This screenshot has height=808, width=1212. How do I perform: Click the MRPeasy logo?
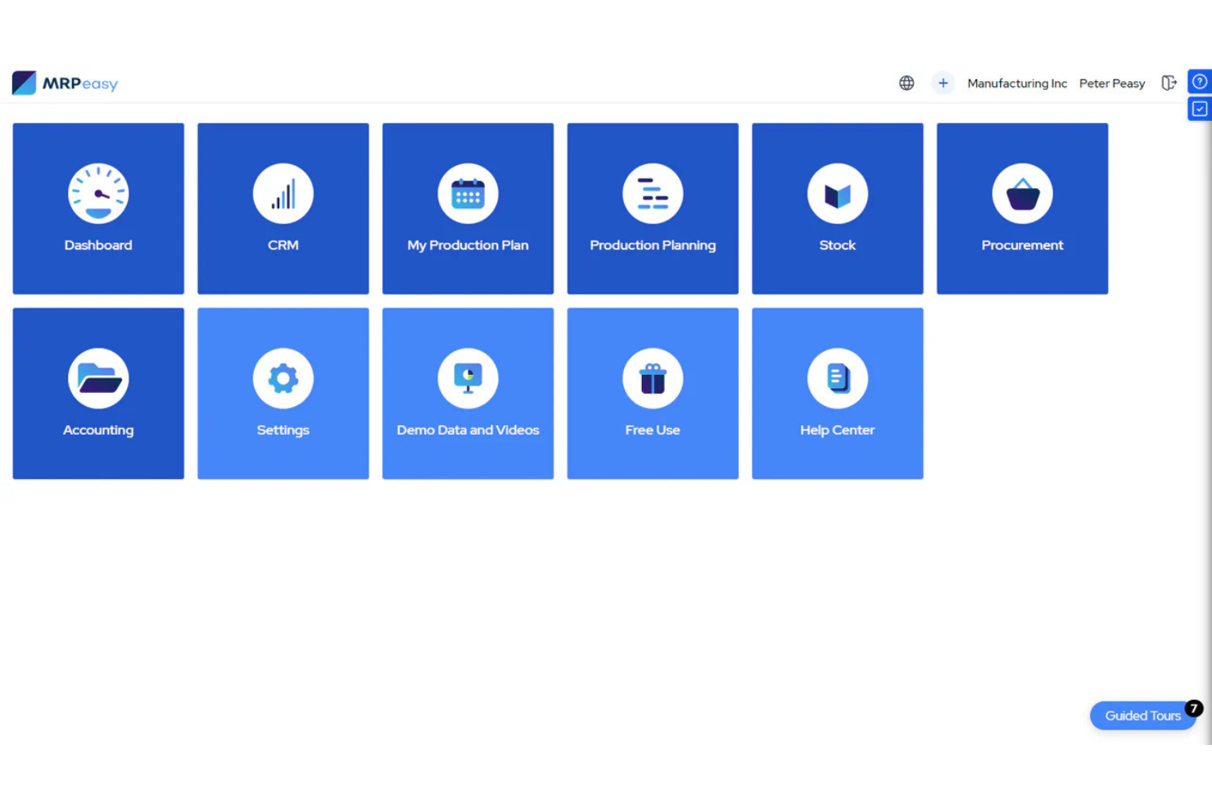point(65,83)
